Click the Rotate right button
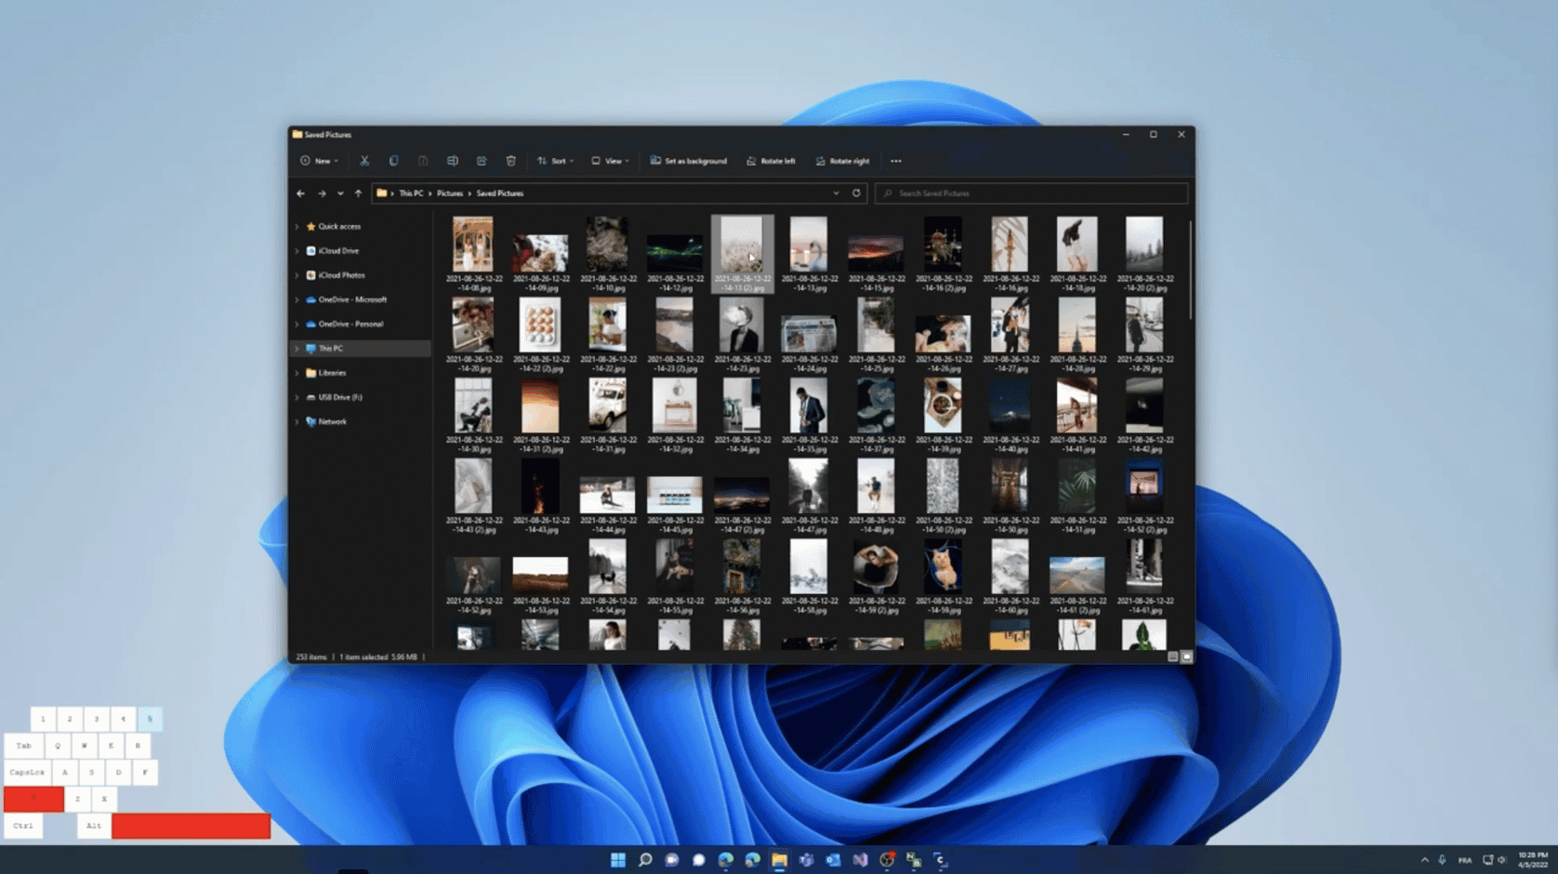1558x874 pixels. (842, 161)
